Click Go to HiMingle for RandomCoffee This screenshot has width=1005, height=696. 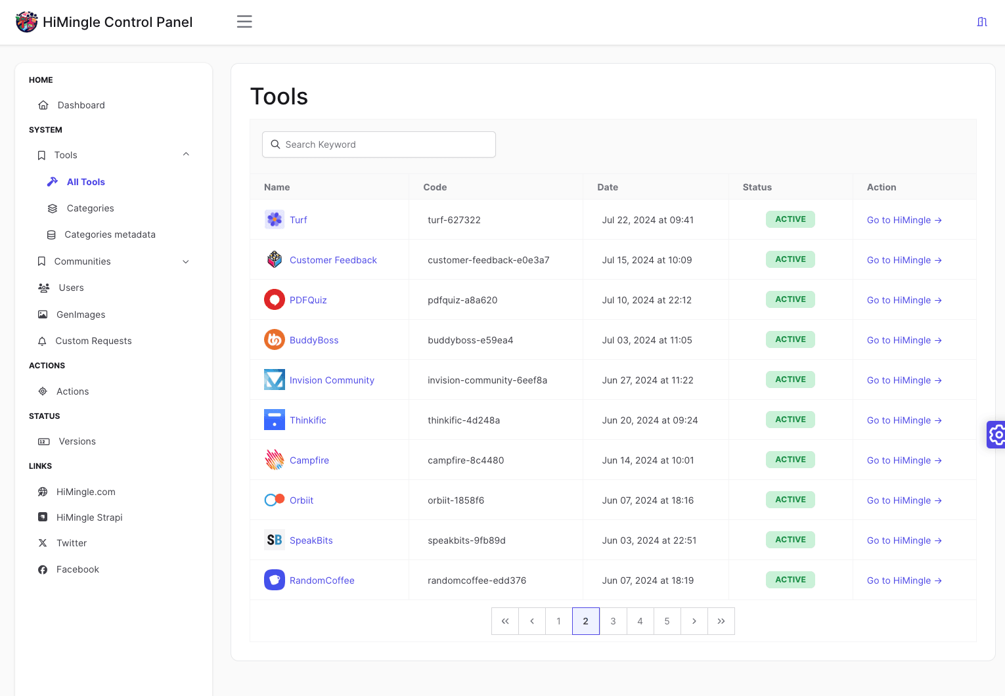(x=904, y=580)
